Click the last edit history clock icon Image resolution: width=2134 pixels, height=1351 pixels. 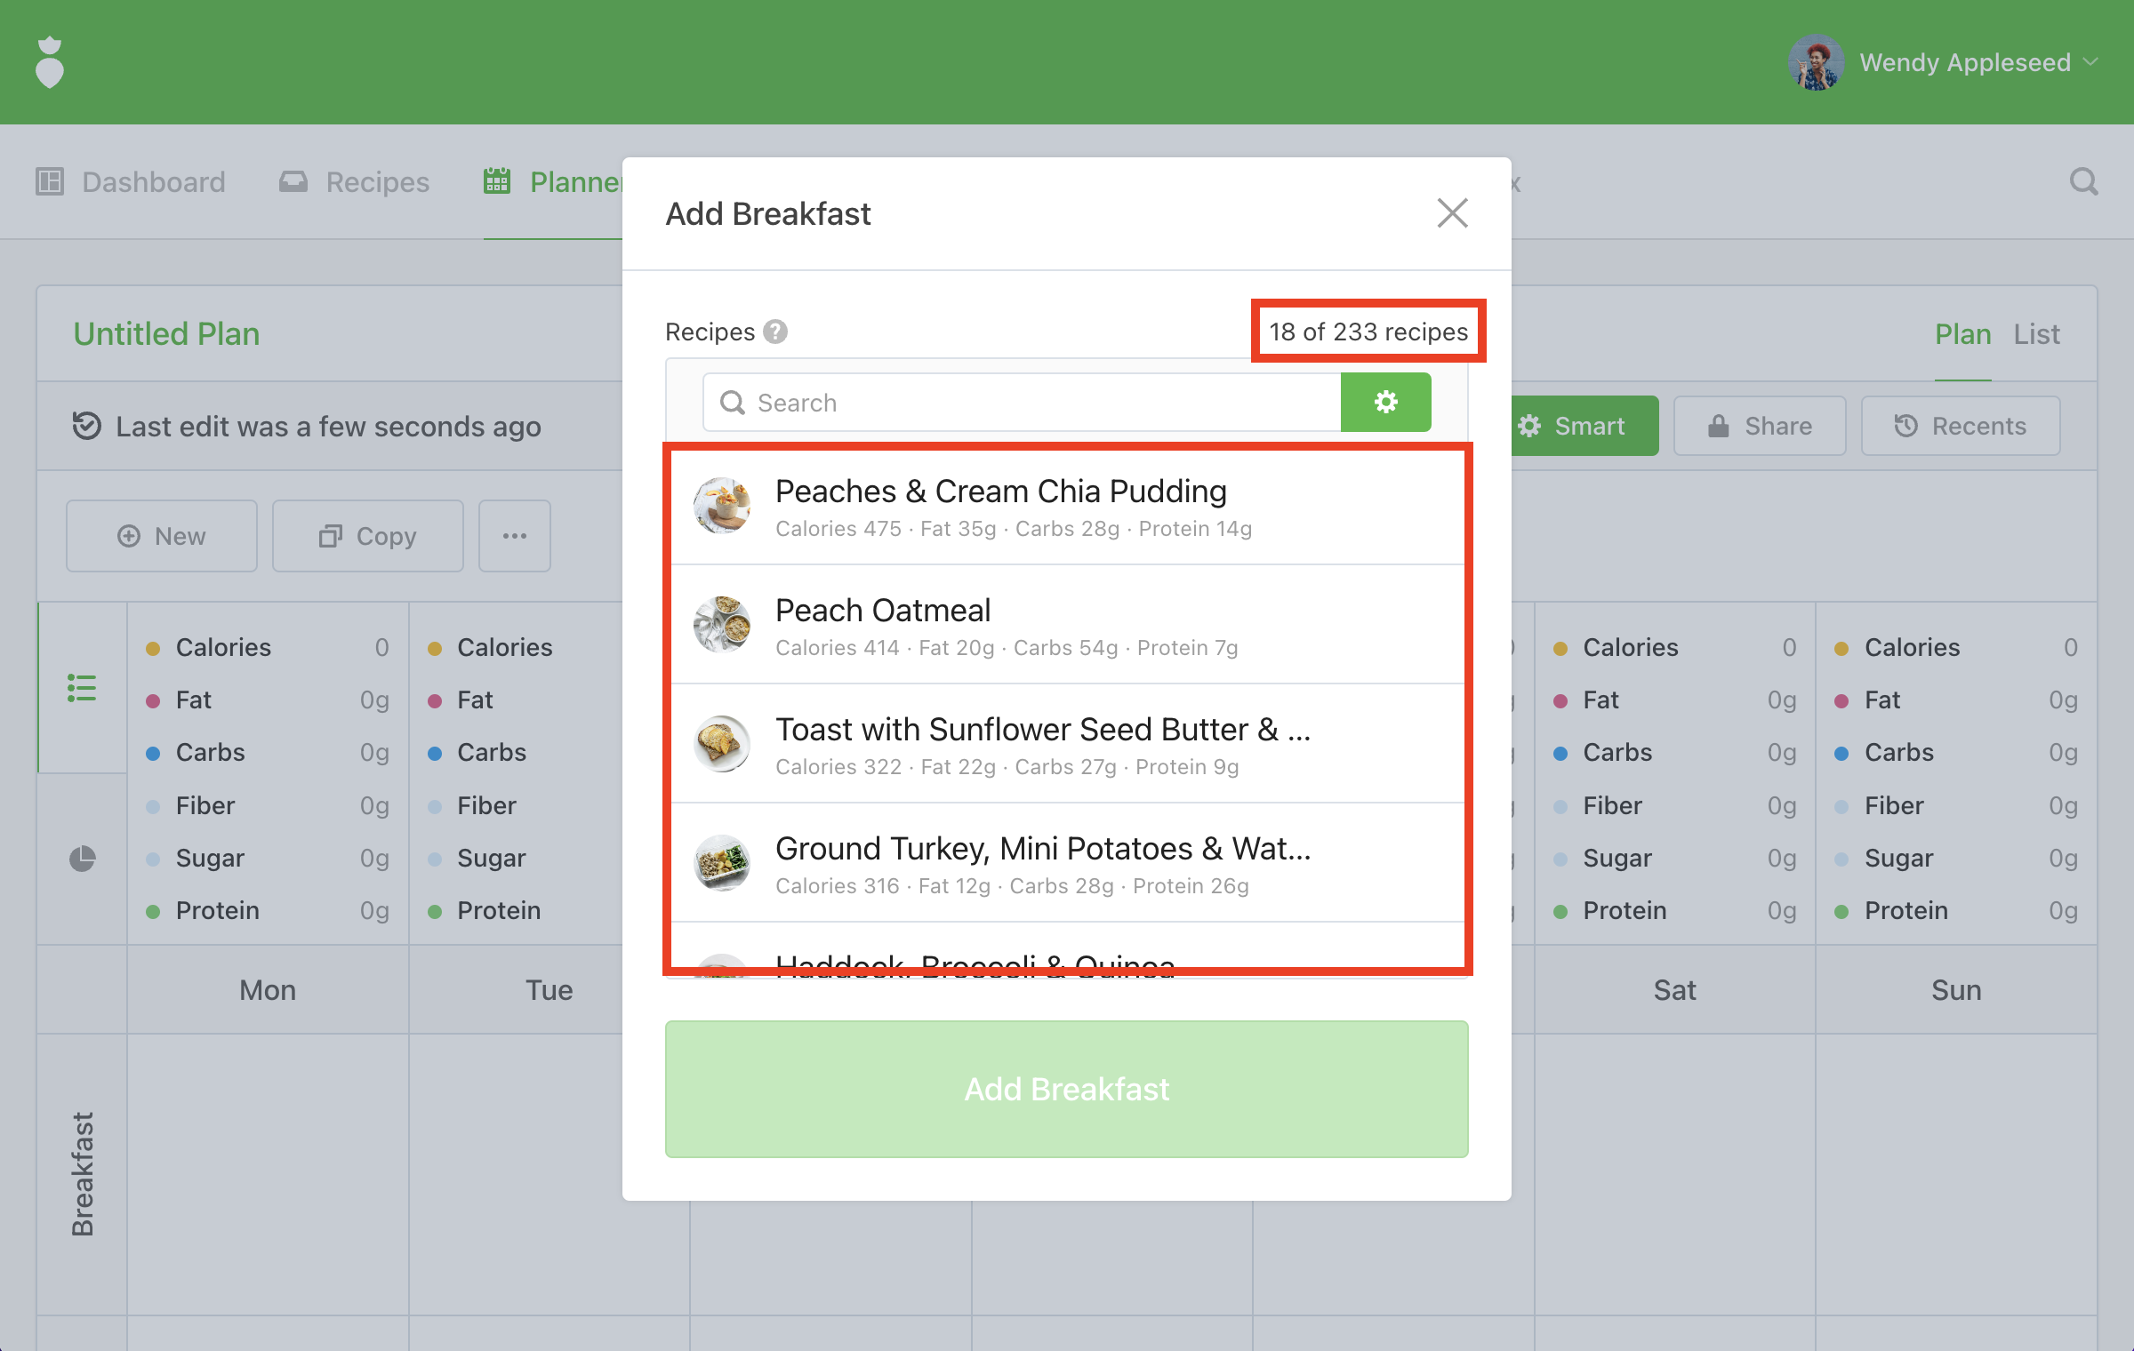pyautogui.click(x=86, y=426)
